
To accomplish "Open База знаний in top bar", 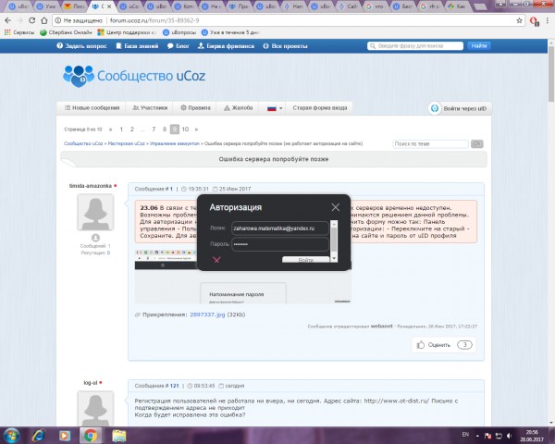I will tap(137, 46).
